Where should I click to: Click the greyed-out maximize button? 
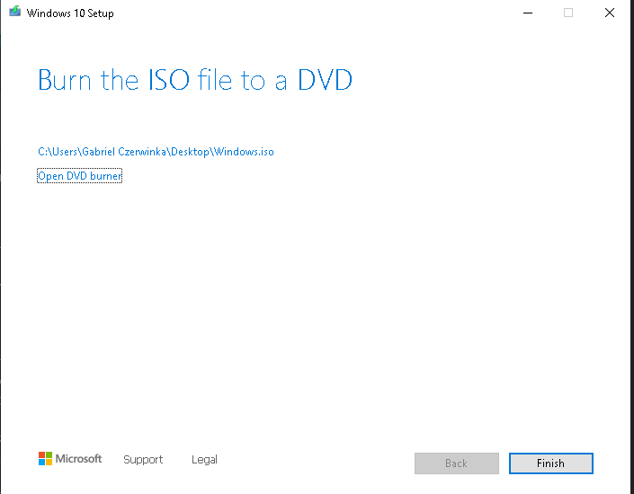tap(568, 13)
